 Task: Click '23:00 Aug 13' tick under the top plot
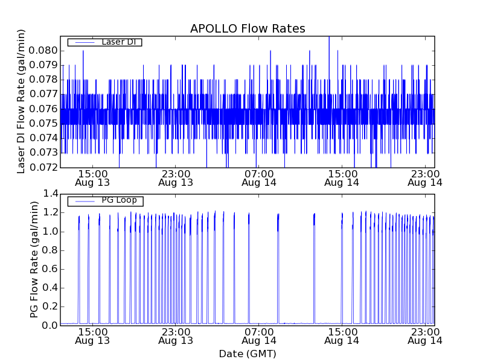(x=175, y=177)
